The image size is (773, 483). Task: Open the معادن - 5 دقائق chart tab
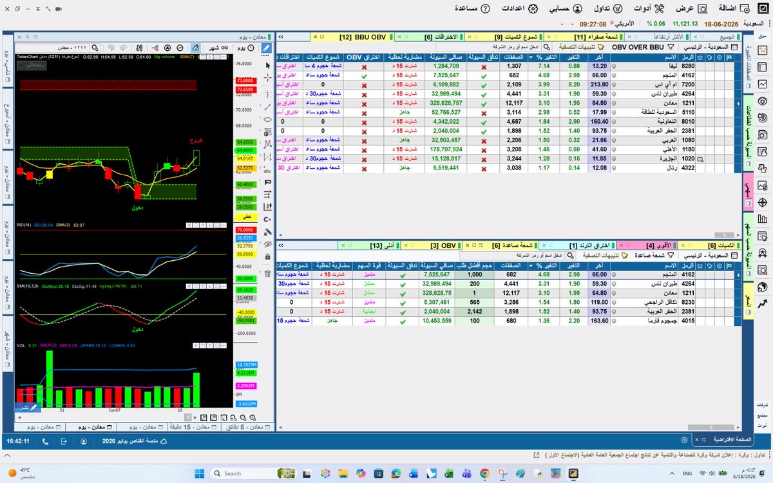pos(247,427)
